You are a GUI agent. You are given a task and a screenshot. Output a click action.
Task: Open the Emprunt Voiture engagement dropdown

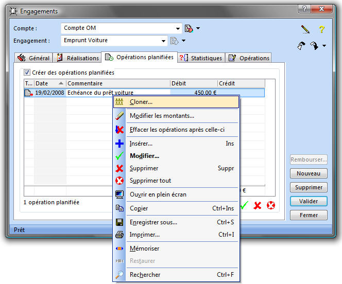click(x=164, y=41)
